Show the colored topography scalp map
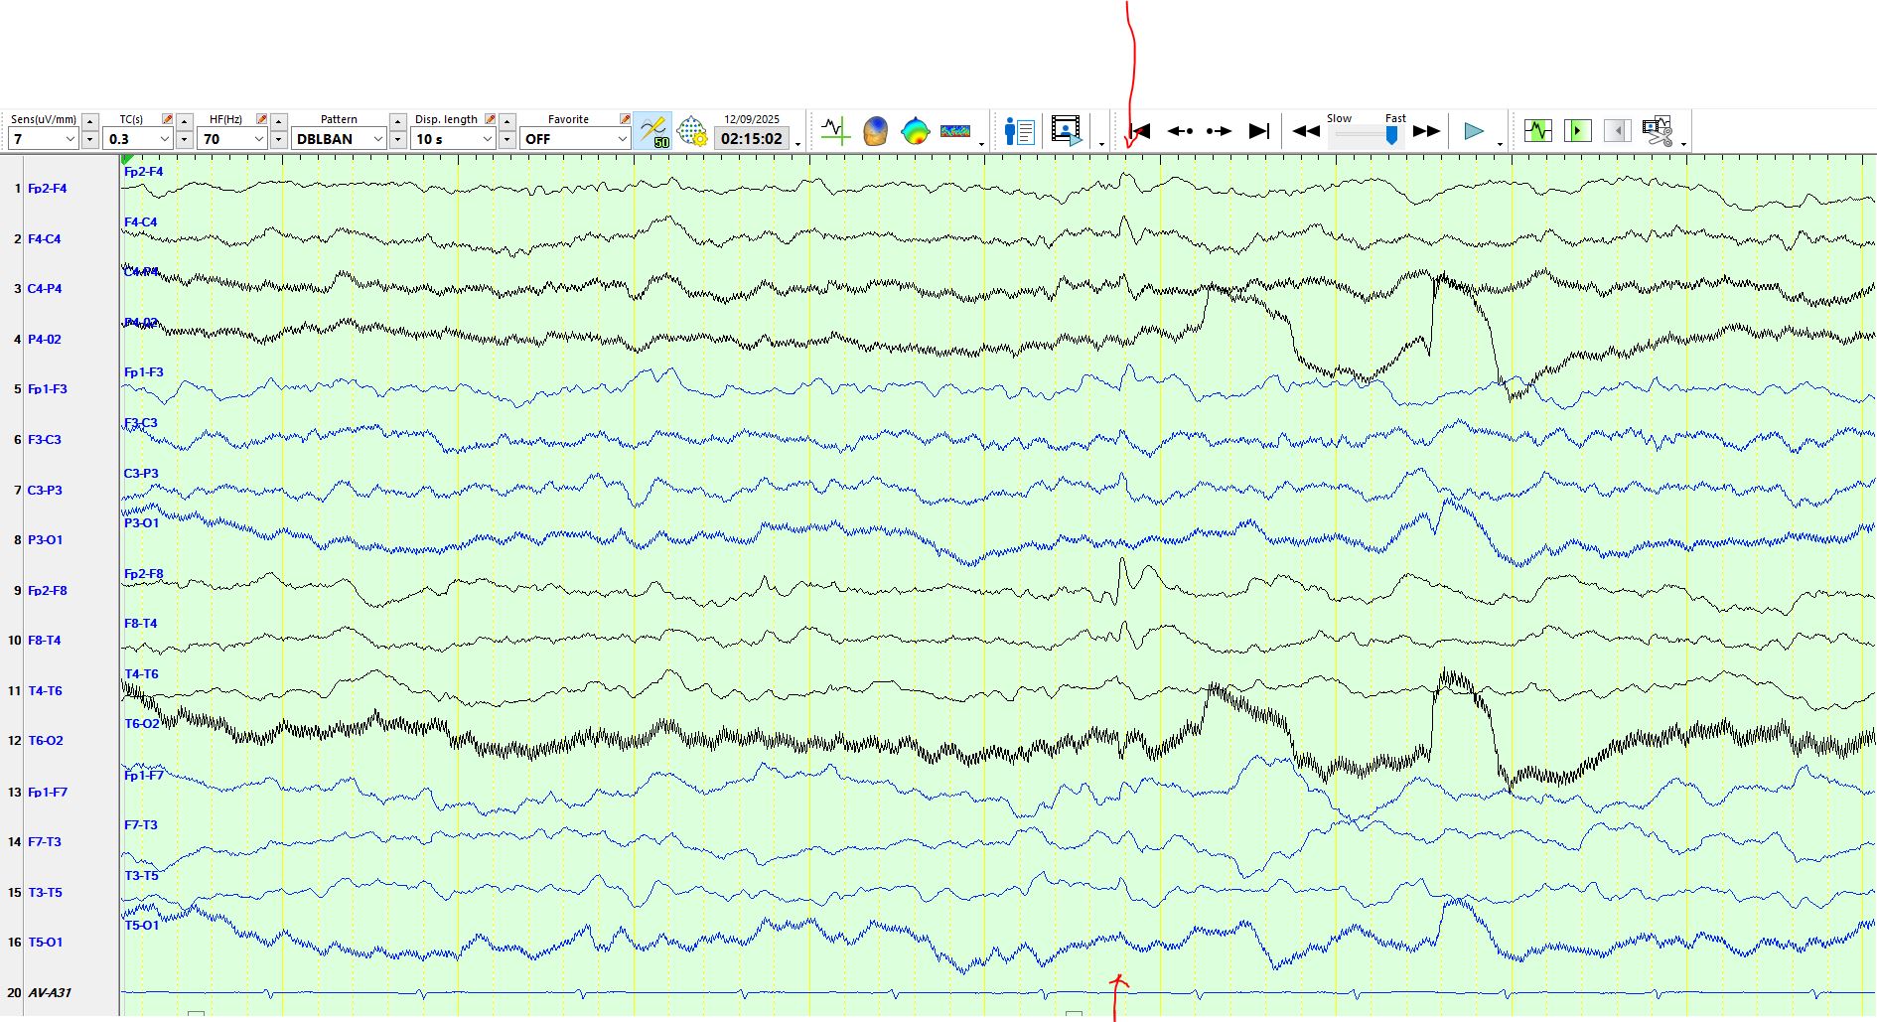This screenshot has height=1022, width=1877. click(915, 131)
